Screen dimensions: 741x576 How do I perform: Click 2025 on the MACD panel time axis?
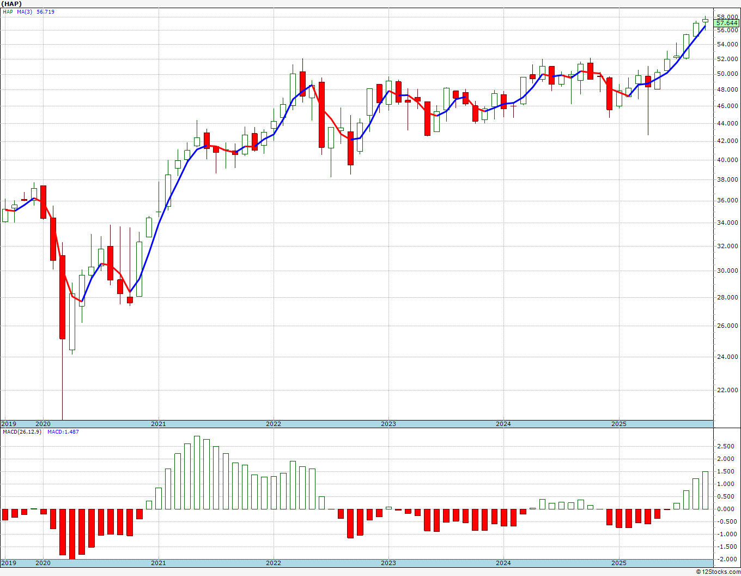619,563
